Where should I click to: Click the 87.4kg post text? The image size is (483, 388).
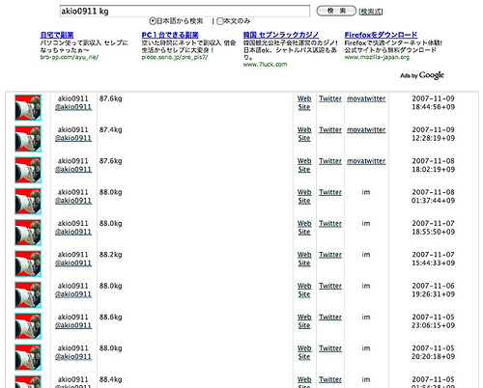pos(111,130)
